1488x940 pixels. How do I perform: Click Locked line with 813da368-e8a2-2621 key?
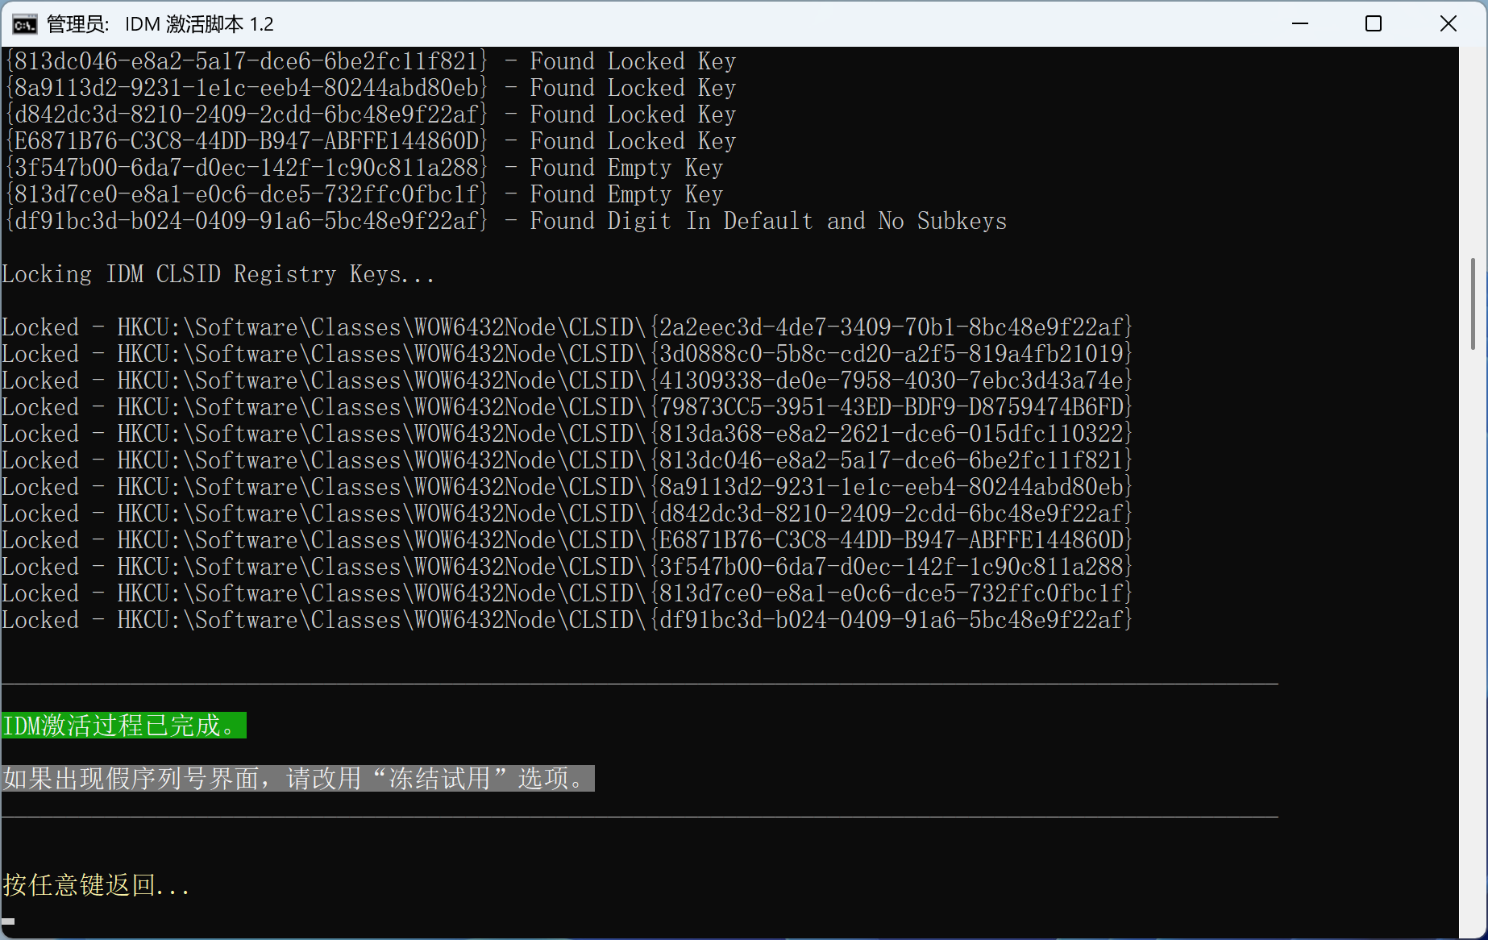(x=567, y=434)
